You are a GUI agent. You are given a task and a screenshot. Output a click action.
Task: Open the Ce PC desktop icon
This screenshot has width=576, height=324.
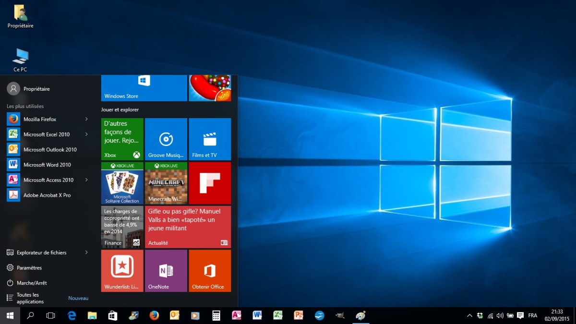point(20,60)
